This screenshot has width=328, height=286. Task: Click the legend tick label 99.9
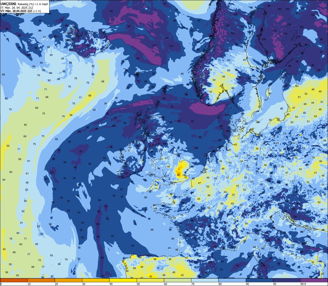(x=303, y=284)
